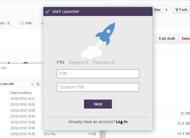Select the PIN step tab
This screenshot has width=190, height=138.
click(60, 62)
